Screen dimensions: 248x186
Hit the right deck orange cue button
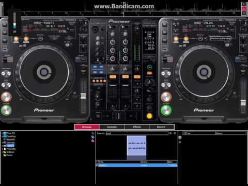pos(166,97)
